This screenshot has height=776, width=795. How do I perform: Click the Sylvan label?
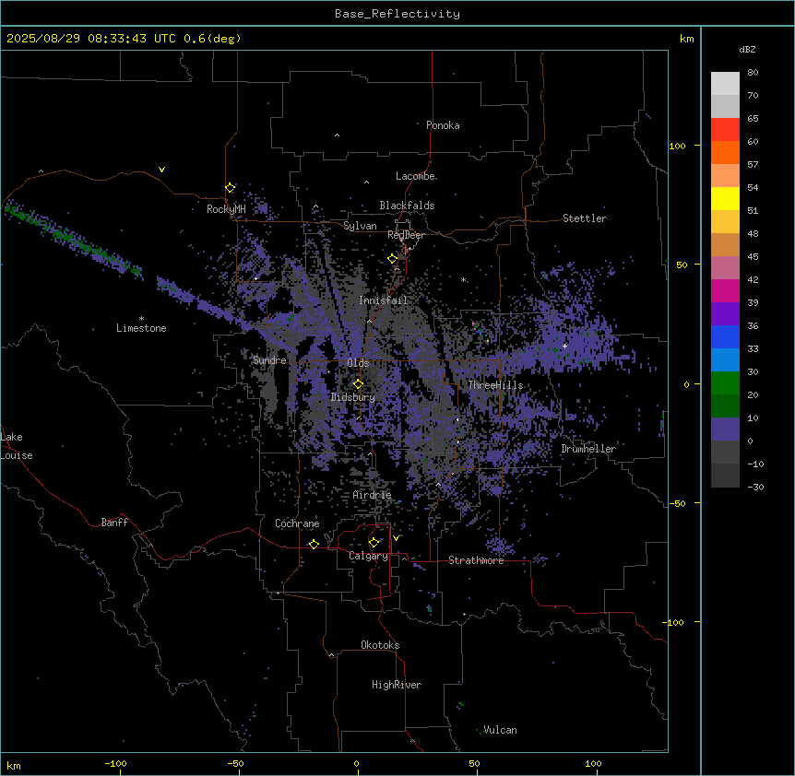coord(360,226)
